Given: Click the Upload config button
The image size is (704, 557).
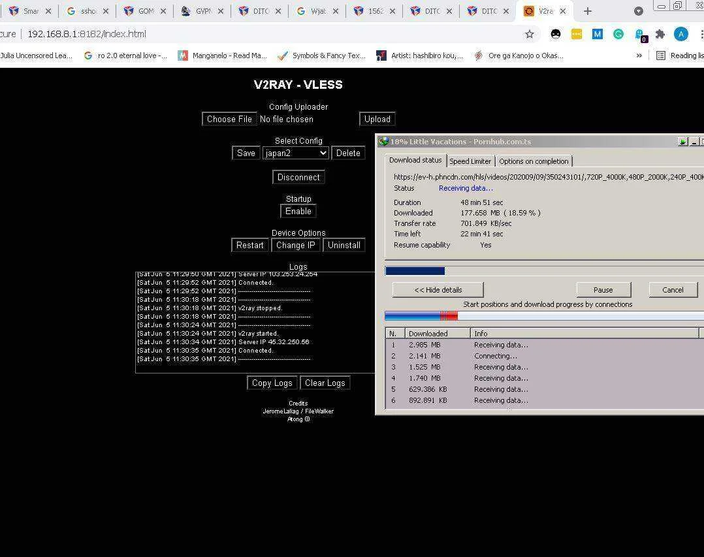Looking at the screenshot, I should [x=377, y=119].
